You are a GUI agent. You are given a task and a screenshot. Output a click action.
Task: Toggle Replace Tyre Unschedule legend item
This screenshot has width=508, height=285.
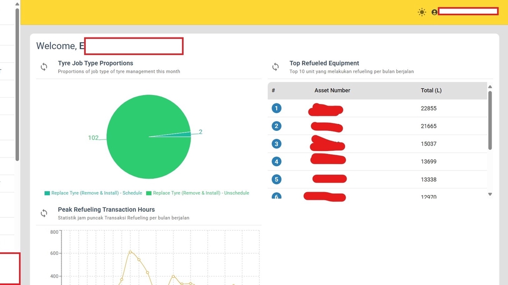[197, 193]
